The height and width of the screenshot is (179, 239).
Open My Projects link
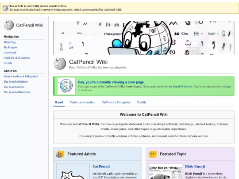point(11,47)
